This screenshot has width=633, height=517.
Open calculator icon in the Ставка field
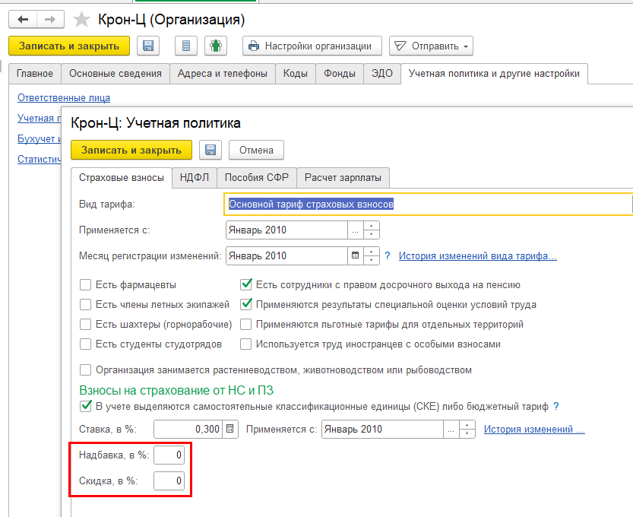230,429
